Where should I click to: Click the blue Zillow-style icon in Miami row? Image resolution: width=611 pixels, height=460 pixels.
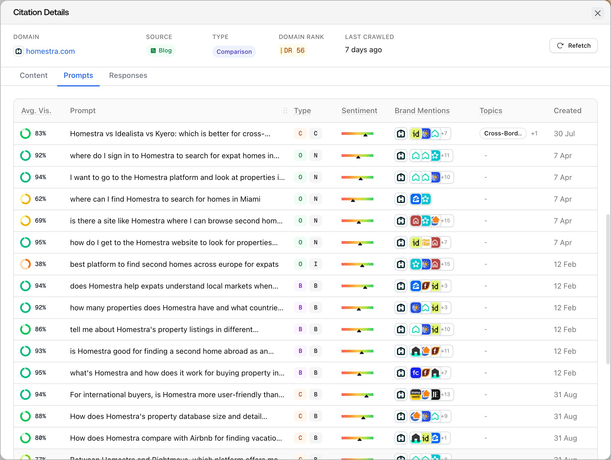416,199
